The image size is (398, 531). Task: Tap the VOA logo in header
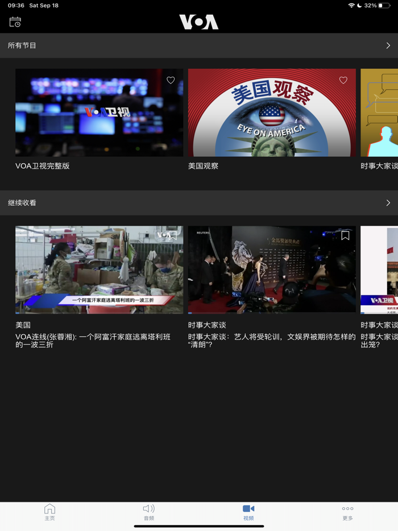[x=199, y=22]
